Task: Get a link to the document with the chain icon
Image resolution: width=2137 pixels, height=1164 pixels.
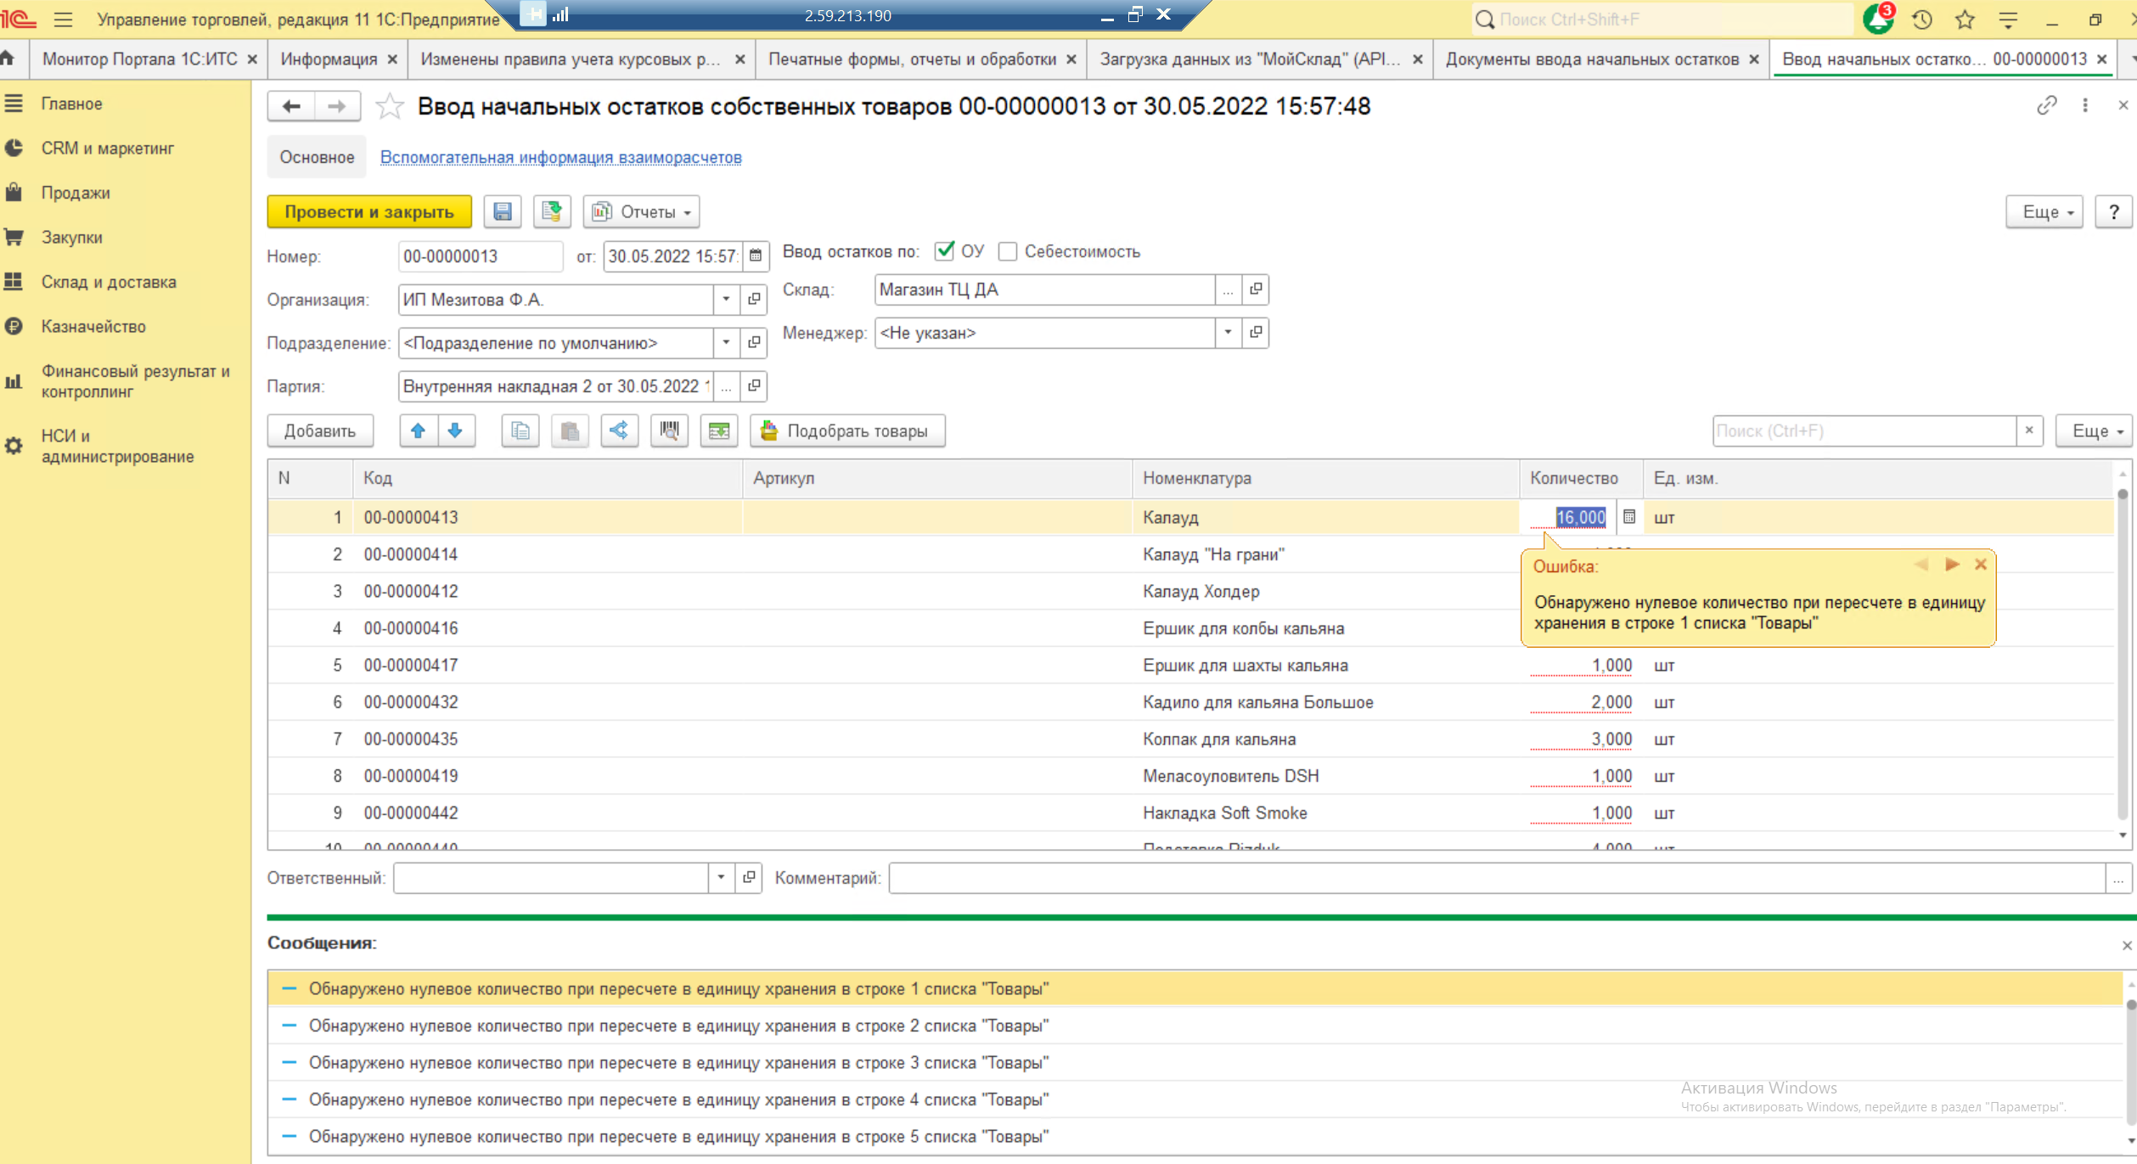Action: click(2047, 105)
